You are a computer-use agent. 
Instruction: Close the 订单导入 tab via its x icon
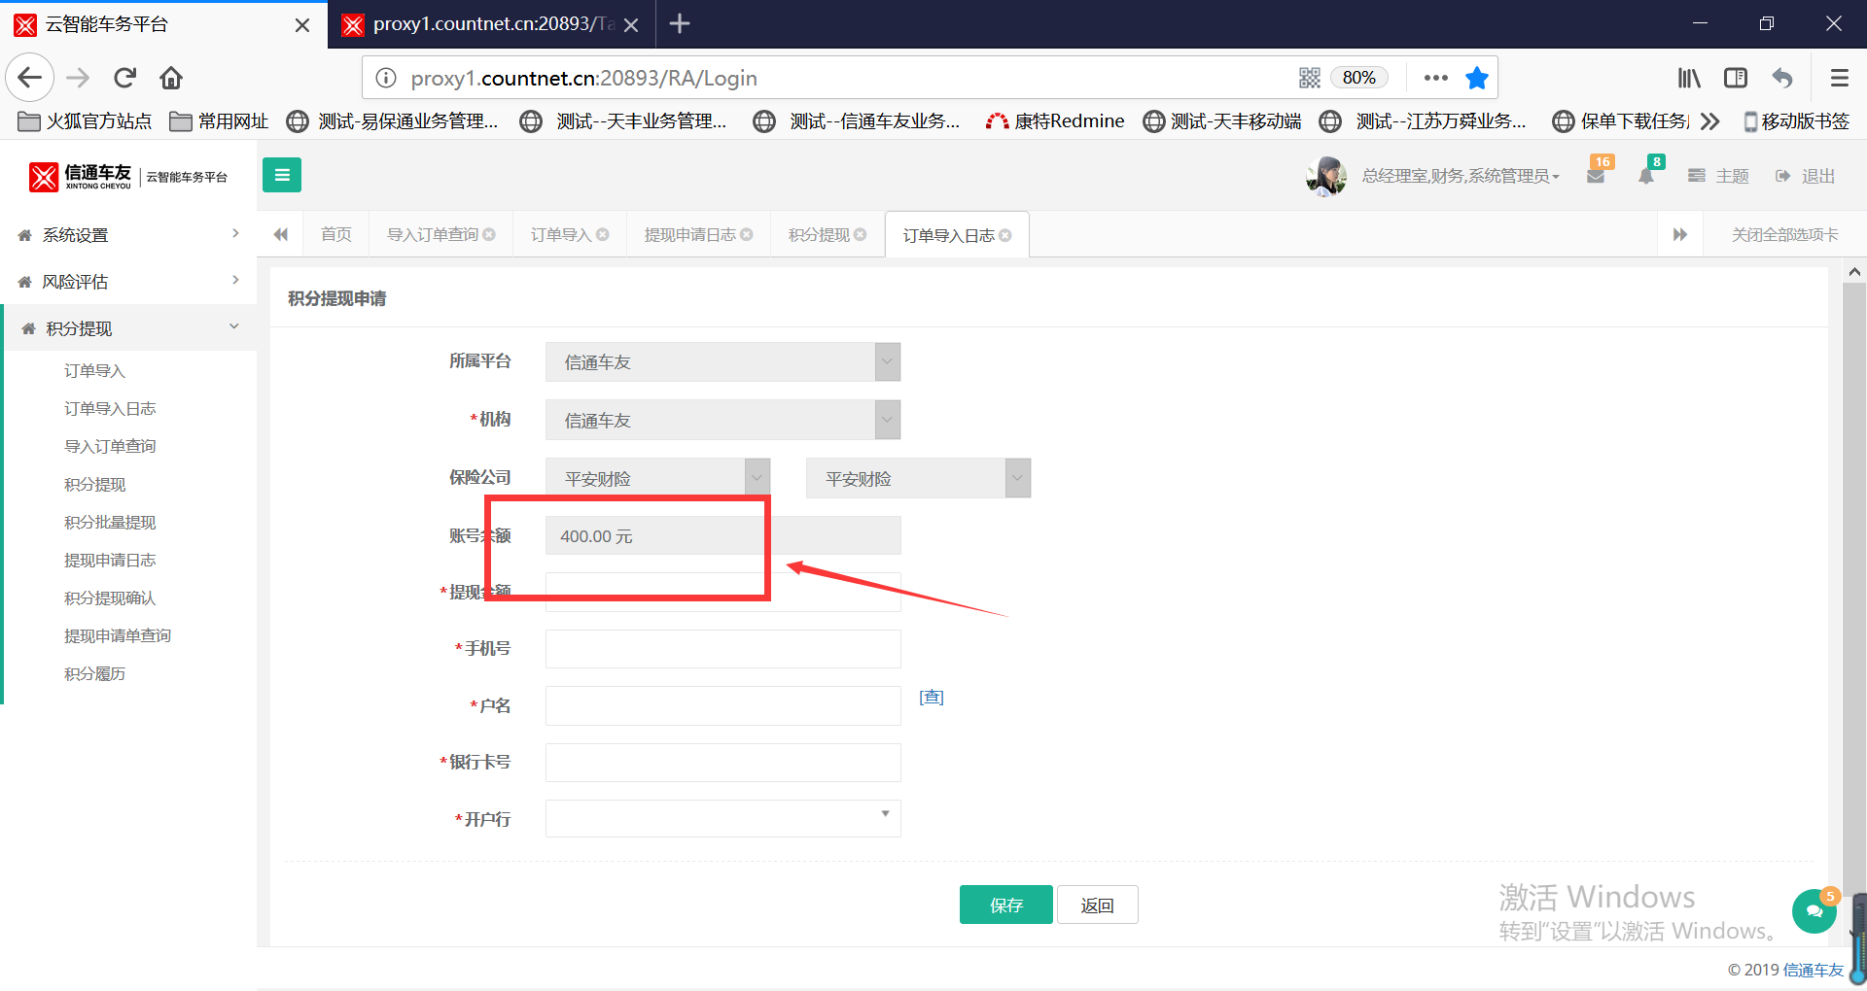click(x=603, y=235)
